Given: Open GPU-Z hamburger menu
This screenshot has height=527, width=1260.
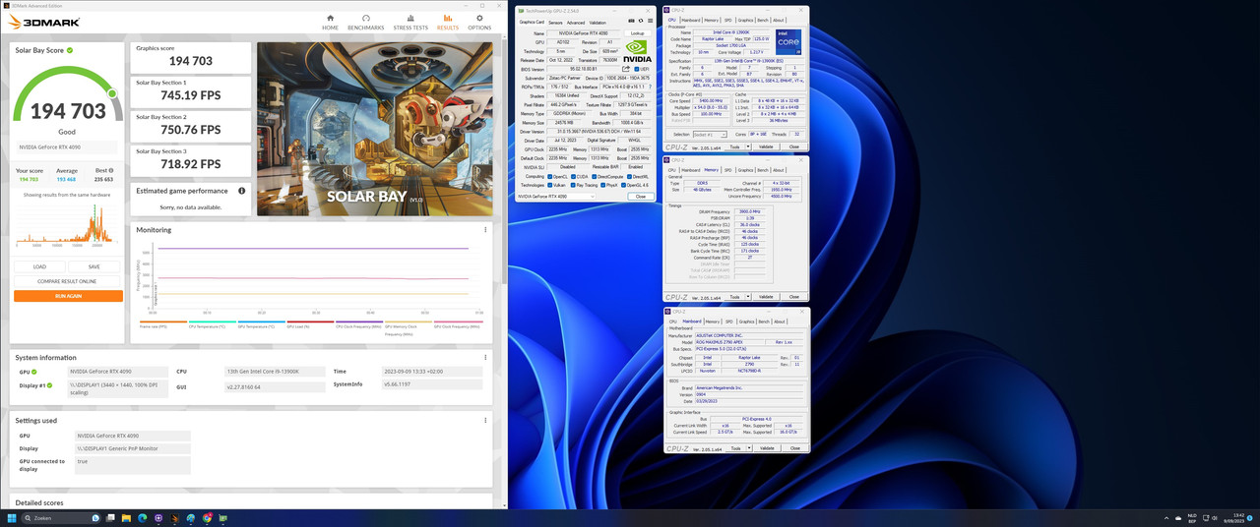Looking at the screenshot, I should pos(650,21).
